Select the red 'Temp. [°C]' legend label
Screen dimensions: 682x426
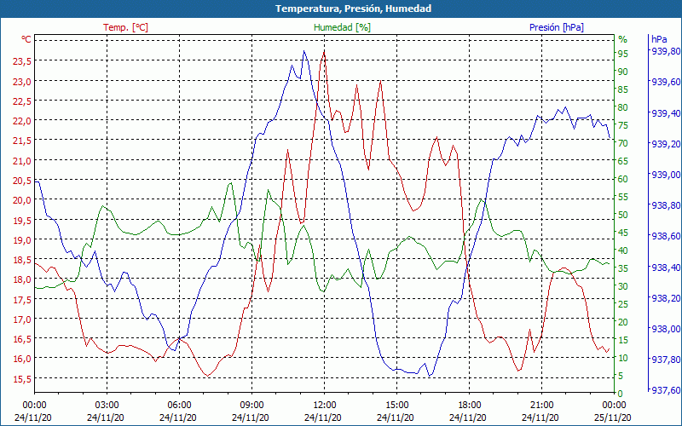point(125,27)
